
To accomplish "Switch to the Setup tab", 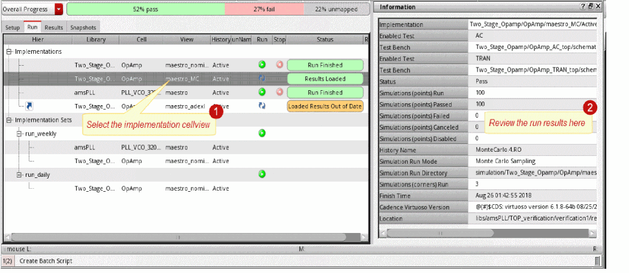I will [13, 27].
